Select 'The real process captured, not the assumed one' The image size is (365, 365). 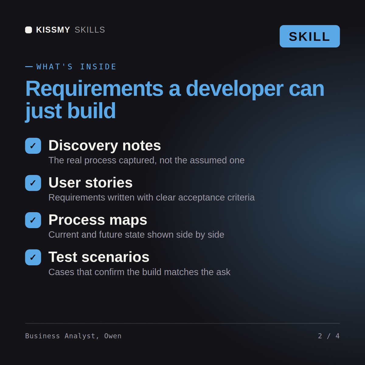point(147,160)
